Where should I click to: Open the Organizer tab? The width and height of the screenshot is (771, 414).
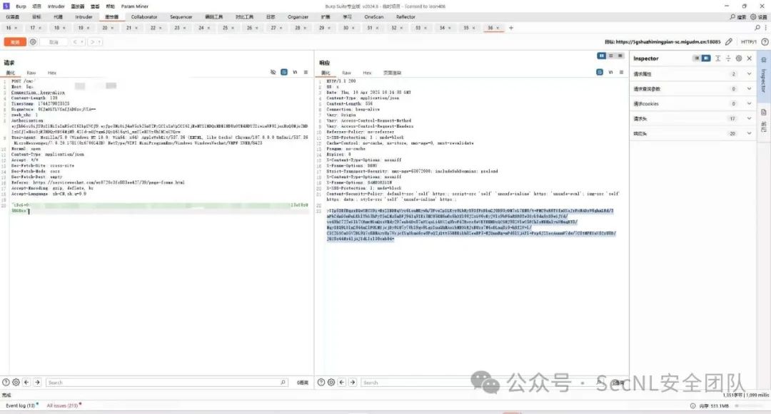298,16
